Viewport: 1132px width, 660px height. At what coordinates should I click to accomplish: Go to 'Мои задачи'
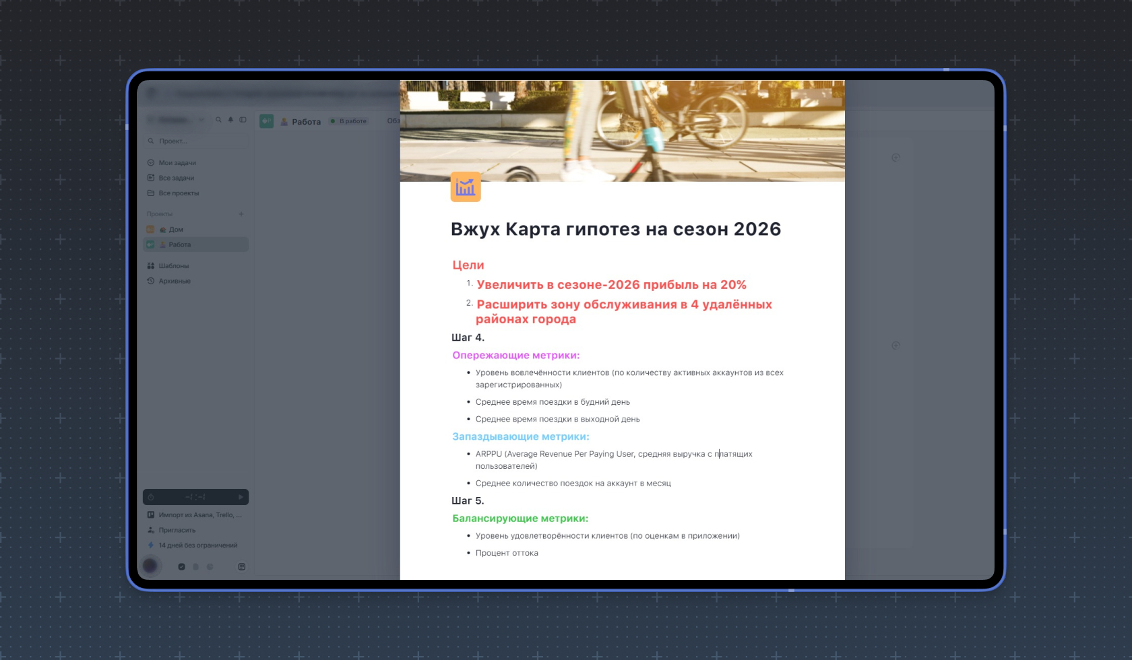click(177, 162)
